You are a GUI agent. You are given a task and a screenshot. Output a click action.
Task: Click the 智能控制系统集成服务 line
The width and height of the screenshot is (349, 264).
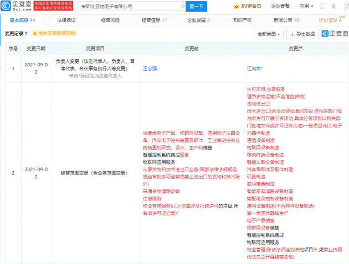166,155
